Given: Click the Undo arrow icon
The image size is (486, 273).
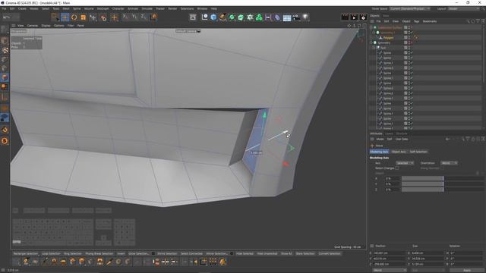Looking at the screenshot, I should click(6, 17).
